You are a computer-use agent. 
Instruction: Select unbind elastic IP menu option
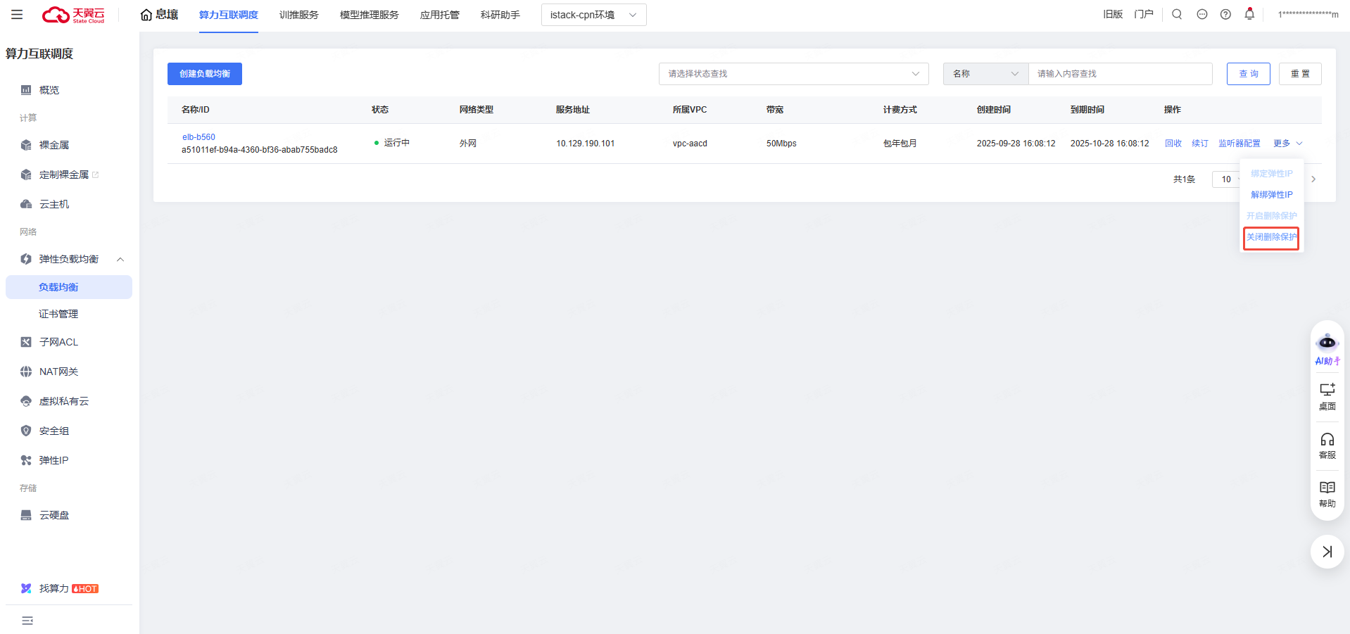(1271, 195)
